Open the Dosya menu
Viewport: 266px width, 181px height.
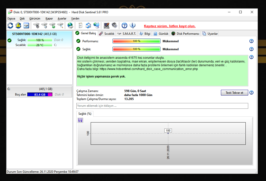click(x=11, y=18)
